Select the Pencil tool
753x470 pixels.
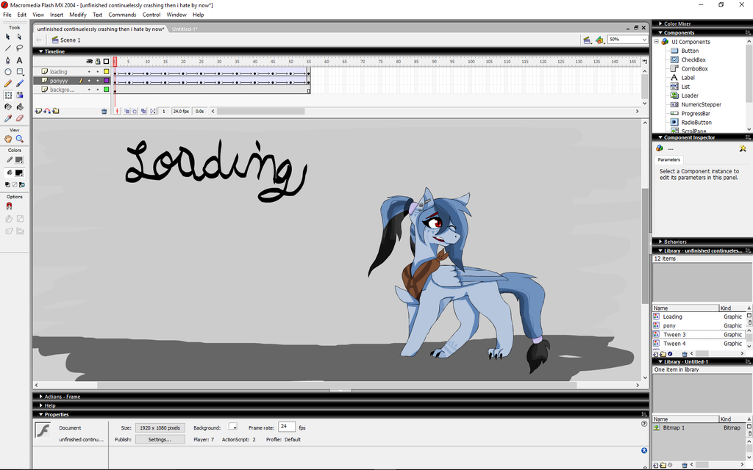7,84
